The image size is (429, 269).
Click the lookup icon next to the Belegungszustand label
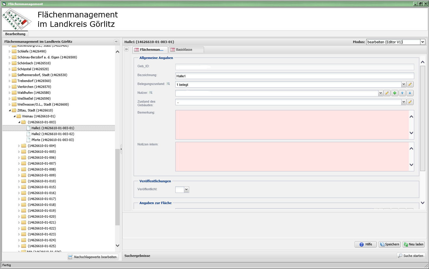[x=168, y=84]
